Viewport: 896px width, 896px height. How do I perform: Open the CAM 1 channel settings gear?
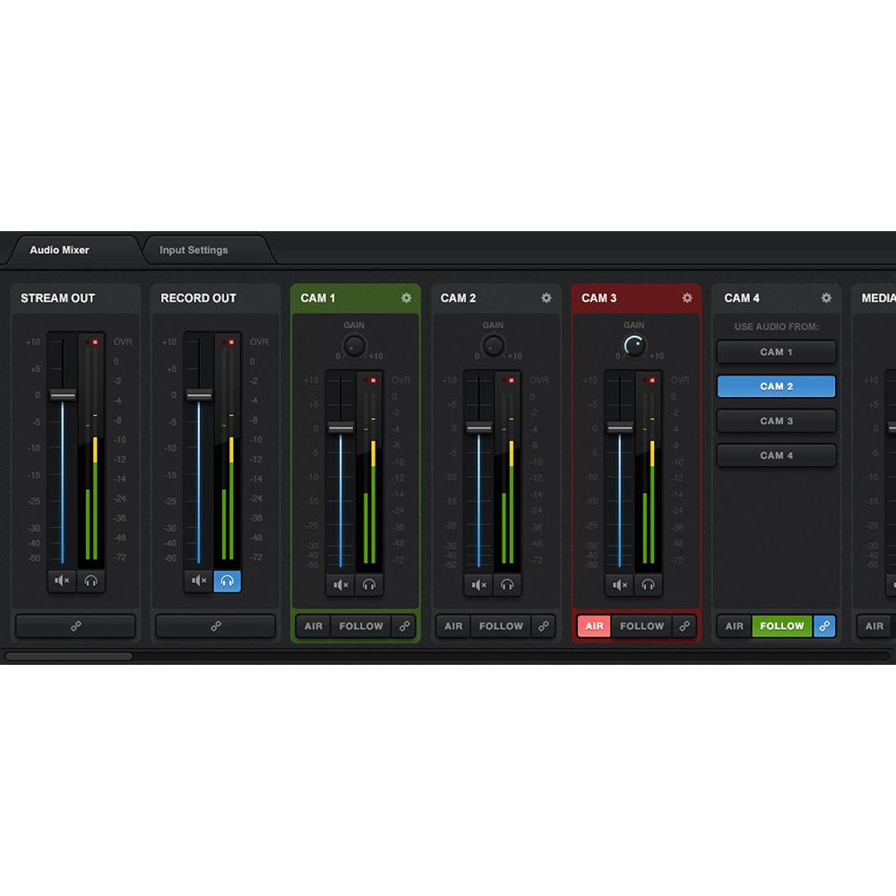coord(407,297)
